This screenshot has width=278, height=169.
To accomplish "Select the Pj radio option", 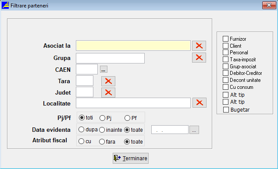I will 102,118.
